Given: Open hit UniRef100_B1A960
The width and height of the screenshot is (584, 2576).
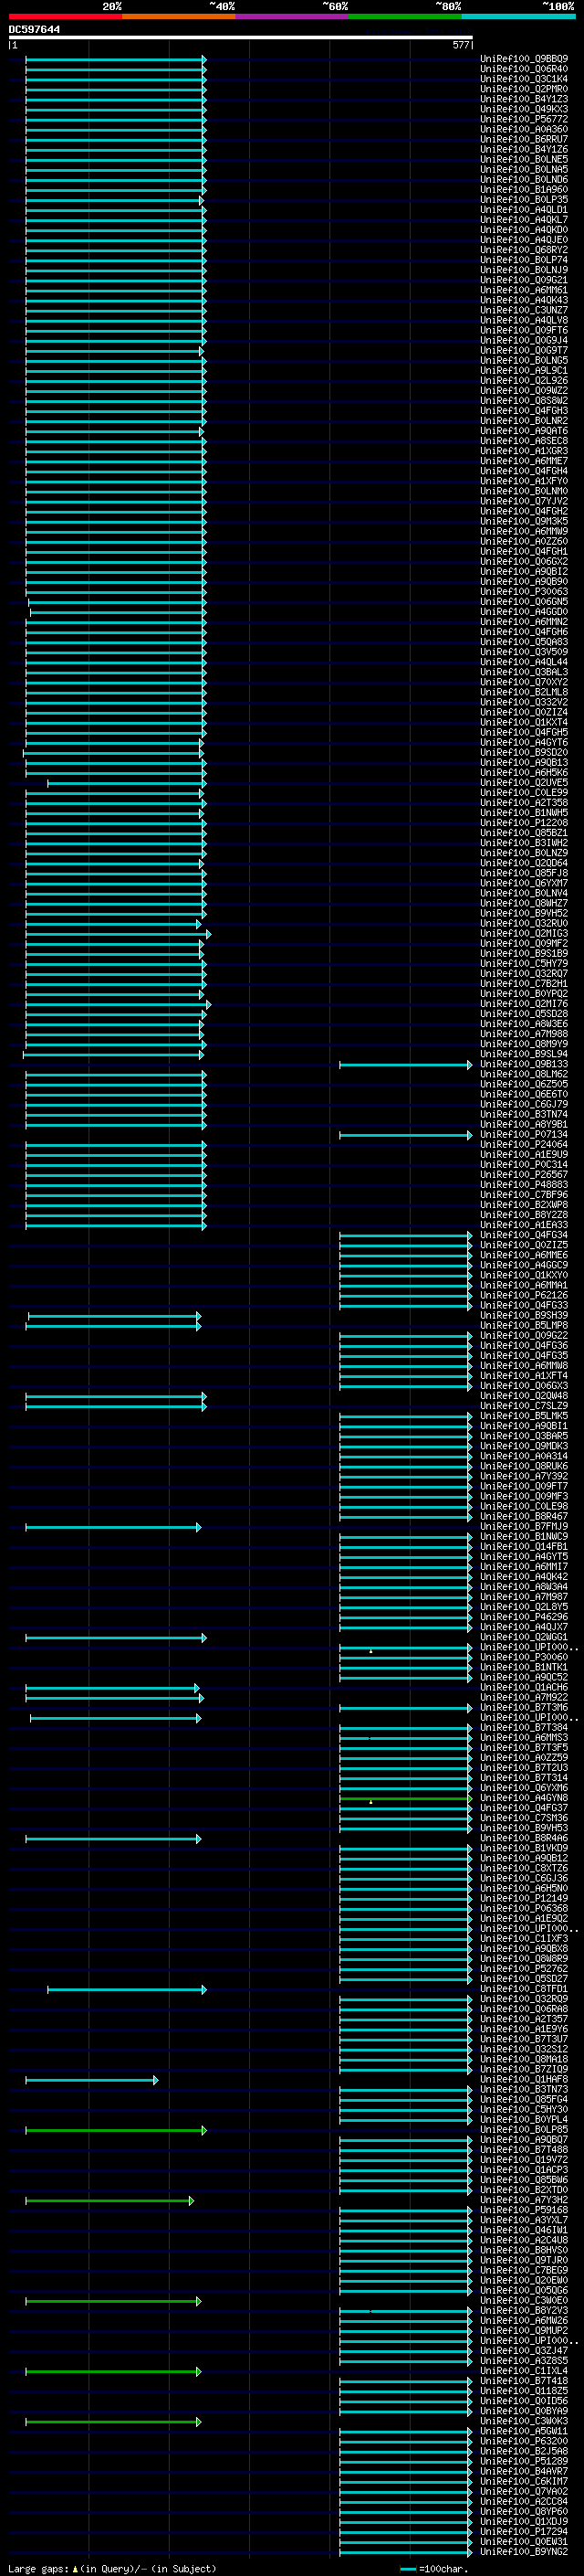Looking at the screenshot, I should (524, 190).
